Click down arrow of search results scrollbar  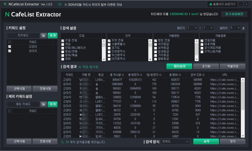243,136
